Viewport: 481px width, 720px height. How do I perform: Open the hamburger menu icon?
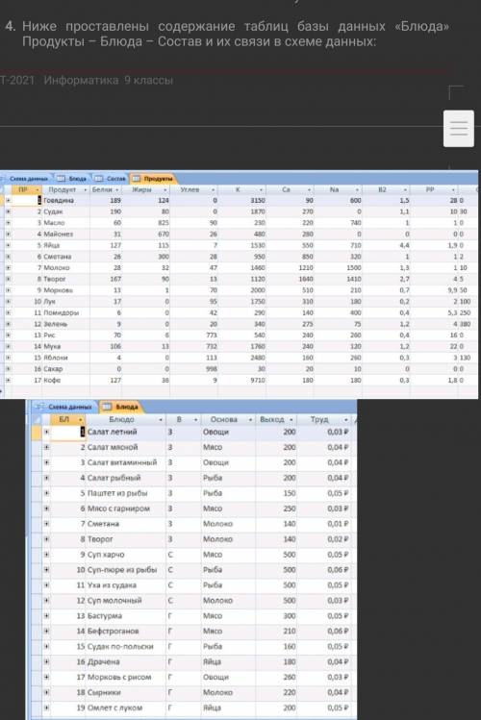point(459,129)
